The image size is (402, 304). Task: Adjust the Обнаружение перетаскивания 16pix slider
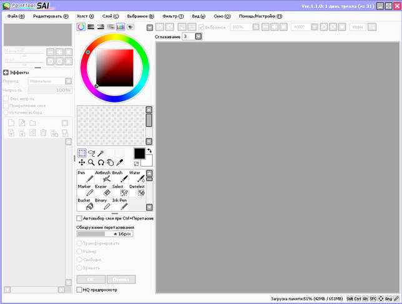105,233
